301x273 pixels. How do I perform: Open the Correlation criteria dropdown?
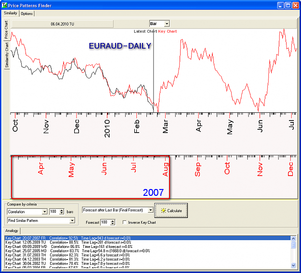pyautogui.click(x=44, y=212)
